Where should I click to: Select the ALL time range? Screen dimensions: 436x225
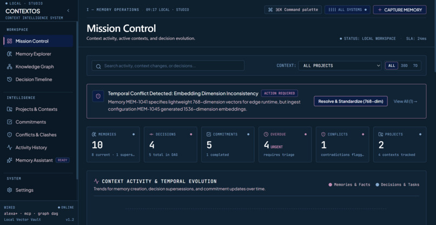coord(392,66)
